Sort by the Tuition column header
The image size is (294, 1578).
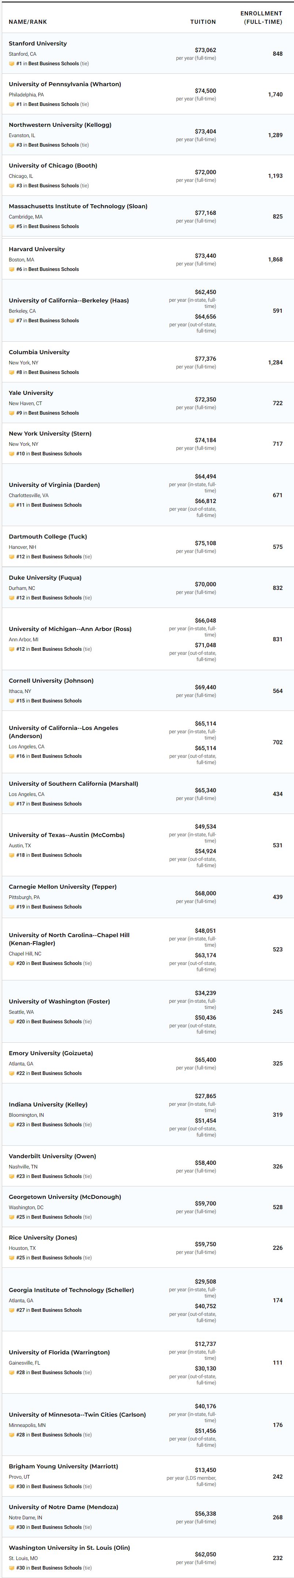(203, 22)
